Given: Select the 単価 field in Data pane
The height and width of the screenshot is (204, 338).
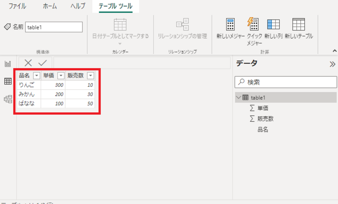Looking at the screenshot, I should coord(263,108).
